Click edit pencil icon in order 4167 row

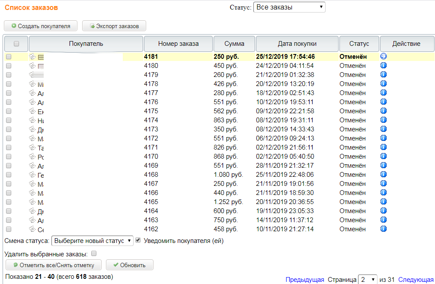[x=32, y=184]
